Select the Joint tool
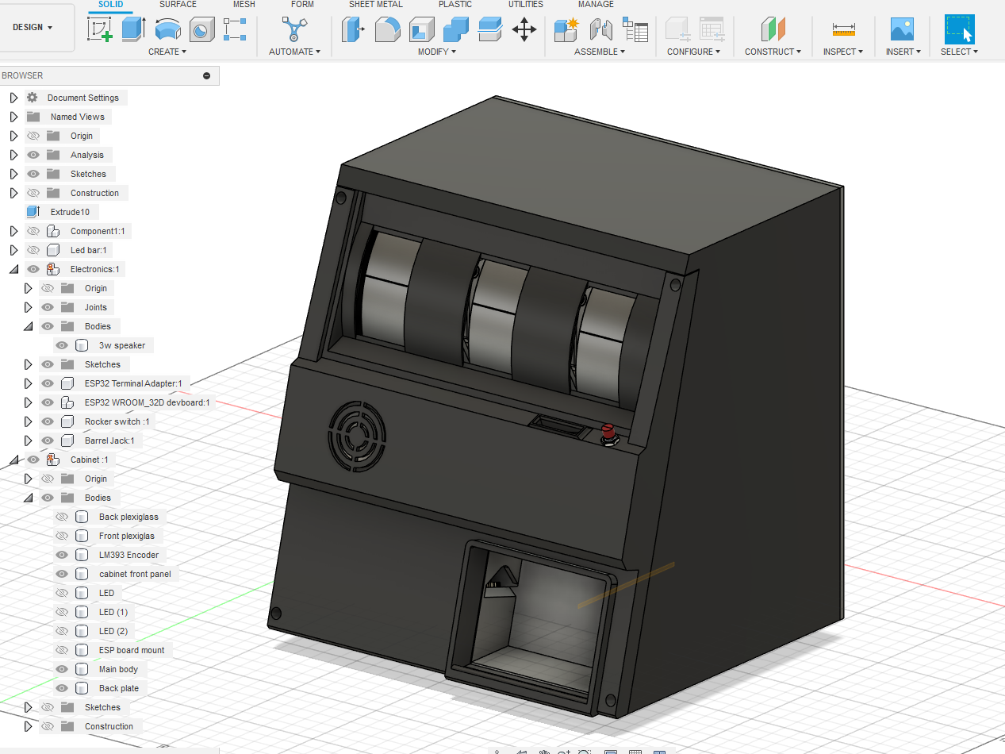Viewport: 1005px width, 754px height. pyautogui.click(x=600, y=30)
